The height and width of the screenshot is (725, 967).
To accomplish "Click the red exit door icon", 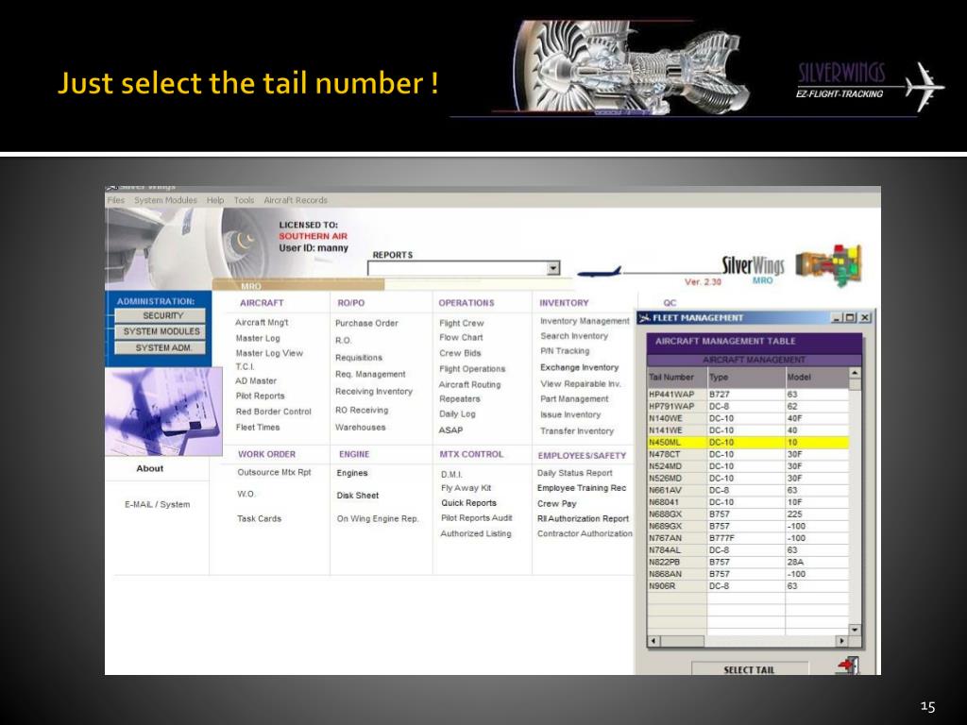I will click(849, 666).
